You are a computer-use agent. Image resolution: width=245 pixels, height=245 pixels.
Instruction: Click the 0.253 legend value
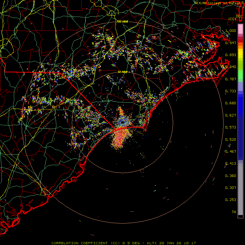tap(231, 200)
